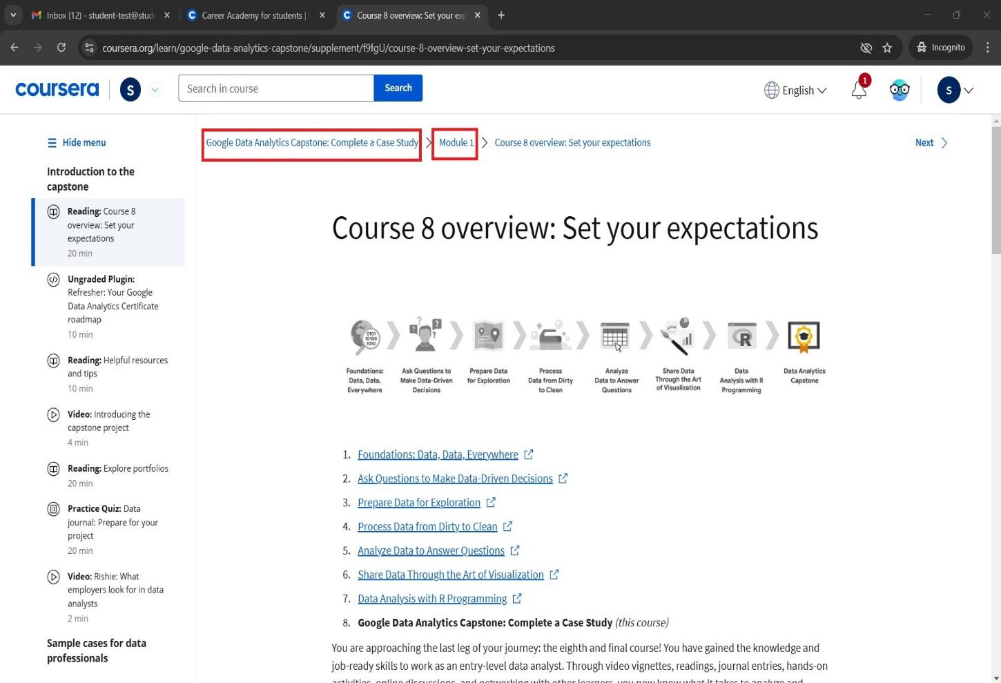The width and height of the screenshot is (1001, 683).
Task: Click the S avatar next to Coursera logo
Action: point(130,90)
